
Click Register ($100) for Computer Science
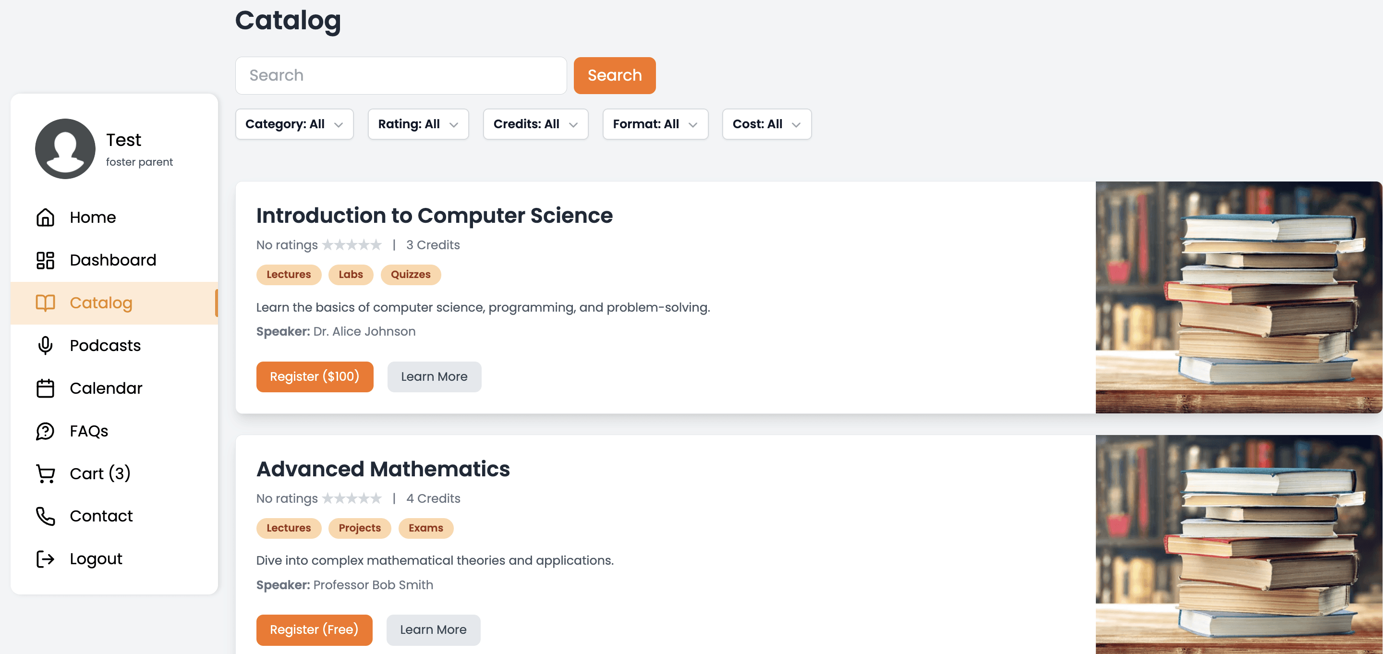[x=315, y=377]
